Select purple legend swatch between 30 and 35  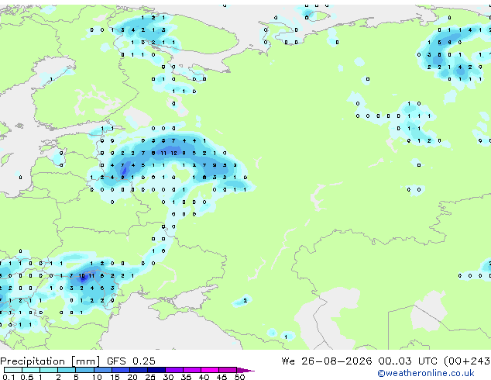click(x=174, y=370)
